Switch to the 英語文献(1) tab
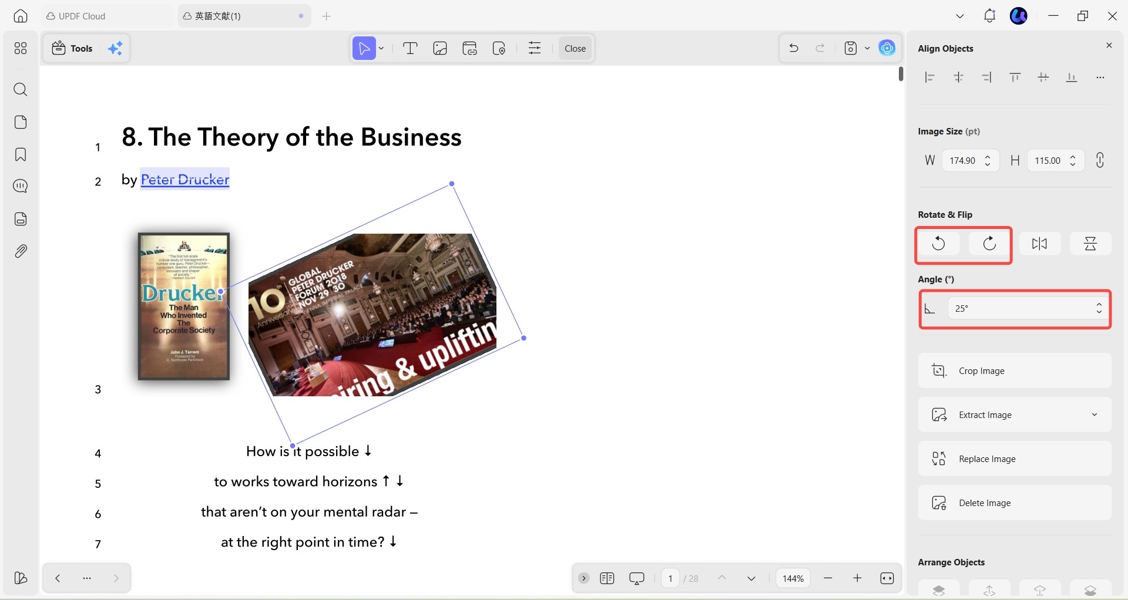Image resolution: width=1128 pixels, height=600 pixels. click(x=244, y=16)
